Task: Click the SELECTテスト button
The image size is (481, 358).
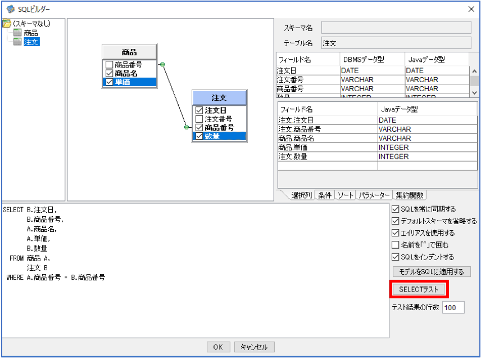Action: pos(419,289)
